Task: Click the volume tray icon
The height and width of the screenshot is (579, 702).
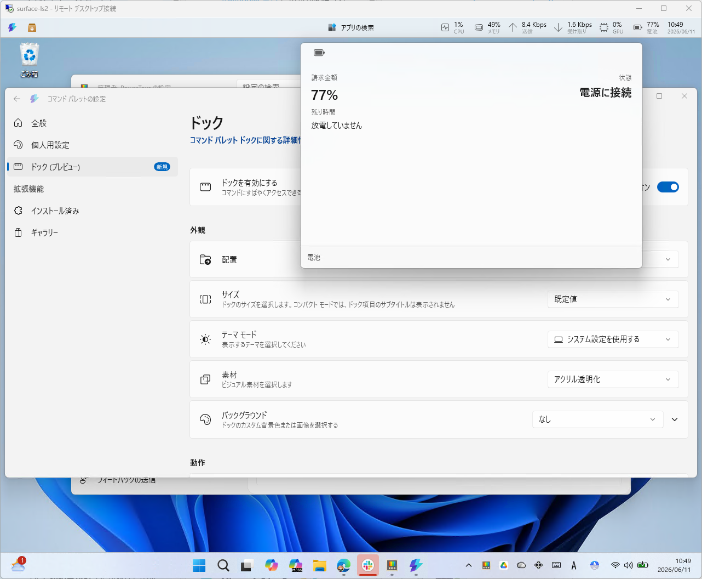Action: coord(629,565)
